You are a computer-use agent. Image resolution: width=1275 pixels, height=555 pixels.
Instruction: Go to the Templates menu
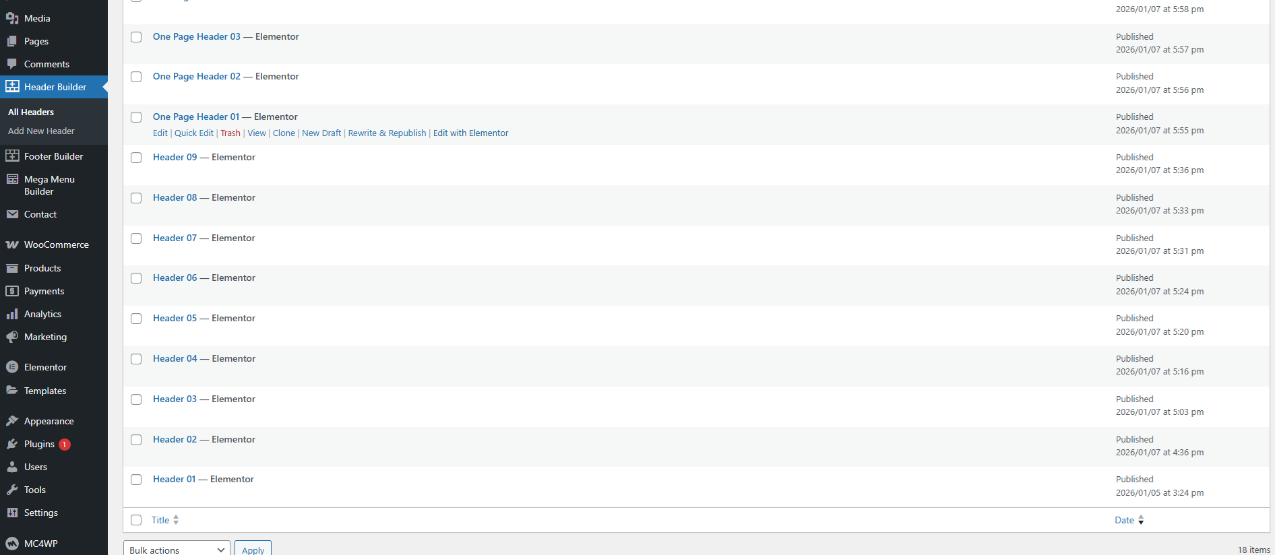pyautogui.click(x=45, y=391)
